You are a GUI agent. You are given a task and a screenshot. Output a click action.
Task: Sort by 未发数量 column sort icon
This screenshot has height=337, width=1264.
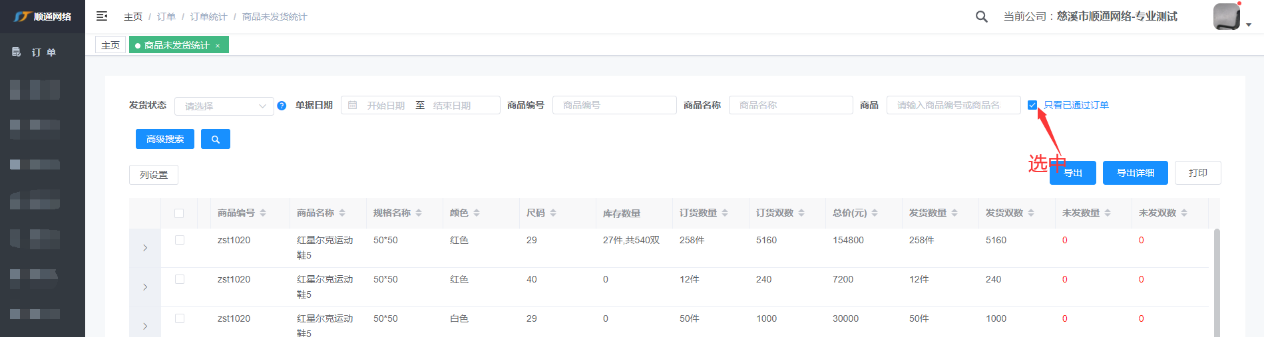click(x=1108, y=213)
